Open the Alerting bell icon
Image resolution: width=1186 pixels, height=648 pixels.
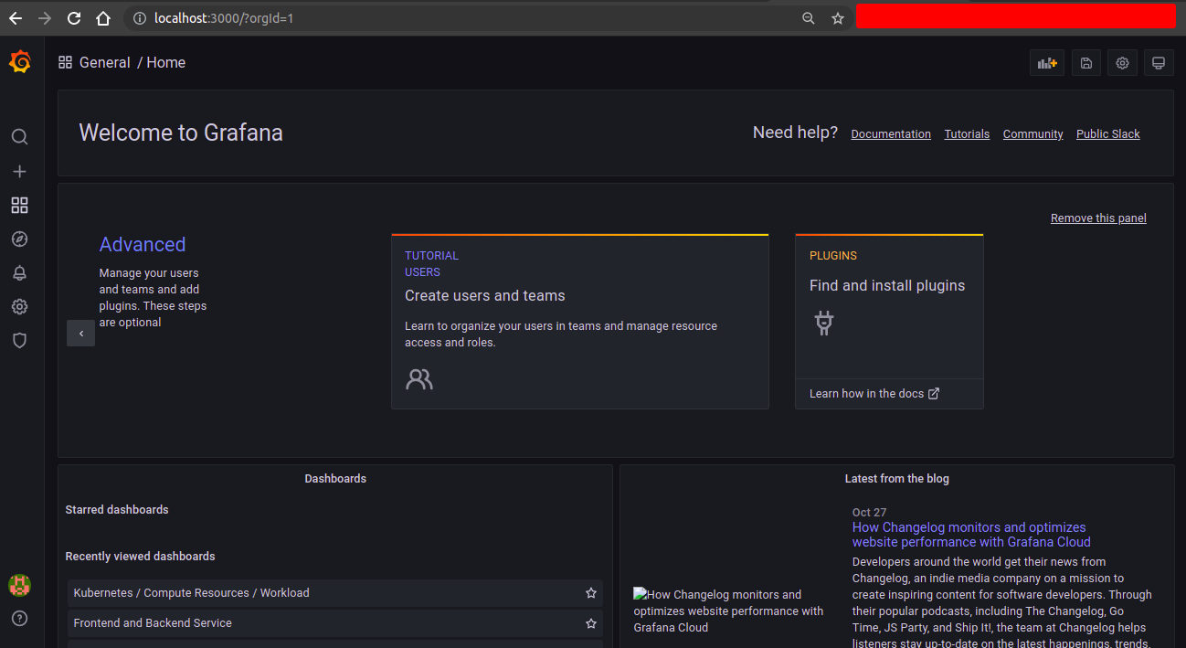point(19,272)
